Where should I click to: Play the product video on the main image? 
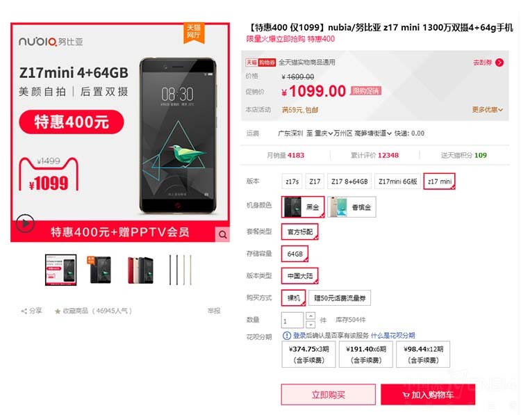tap(25, 223)
